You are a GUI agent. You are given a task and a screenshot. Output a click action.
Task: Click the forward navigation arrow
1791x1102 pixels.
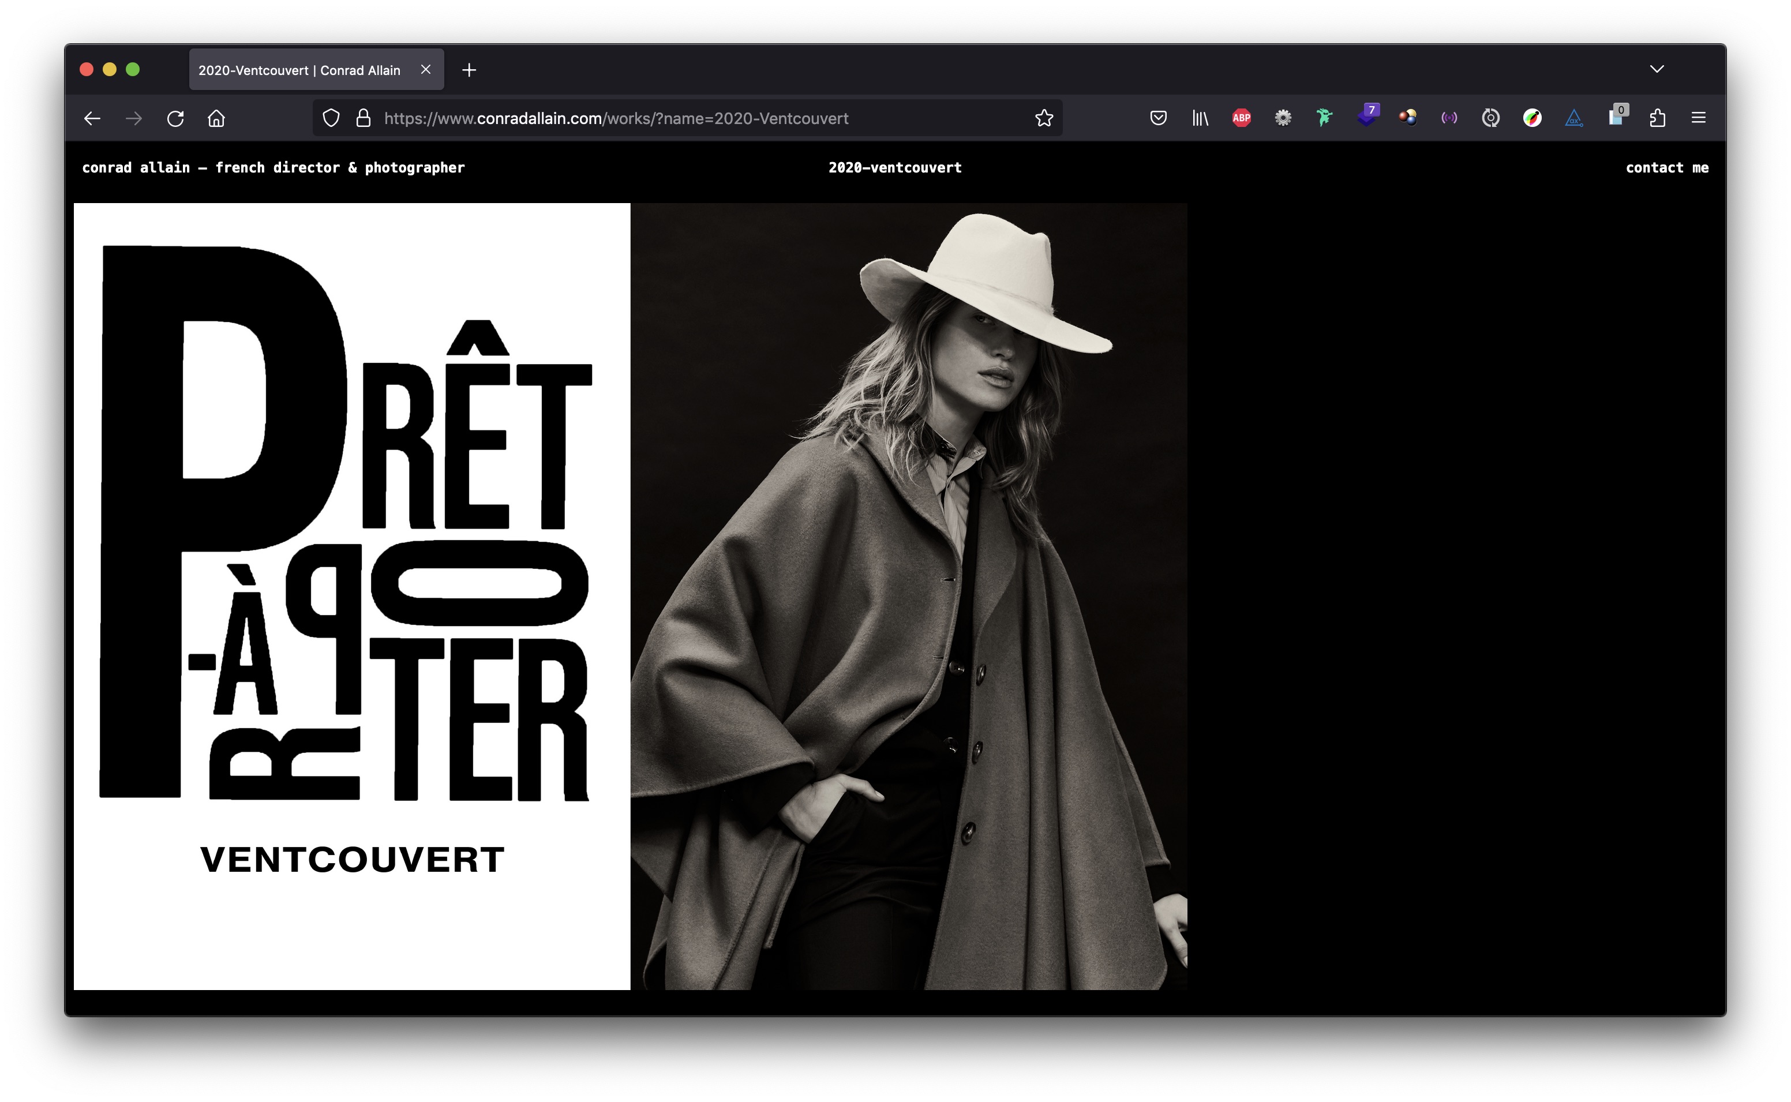tap(133, 118)
